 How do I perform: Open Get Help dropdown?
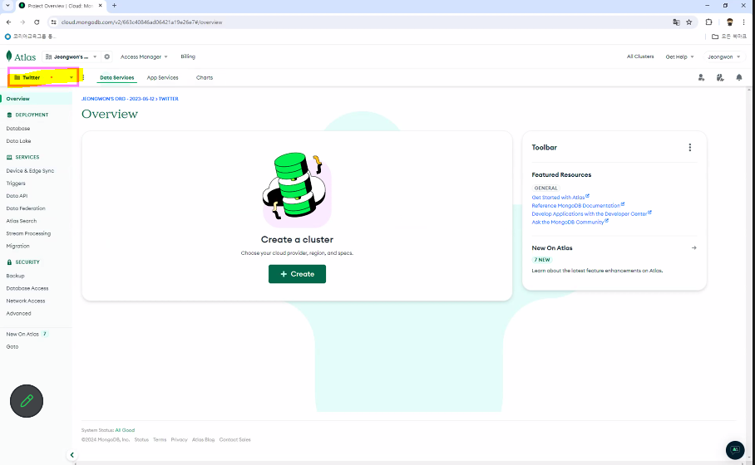pos(679,56)
